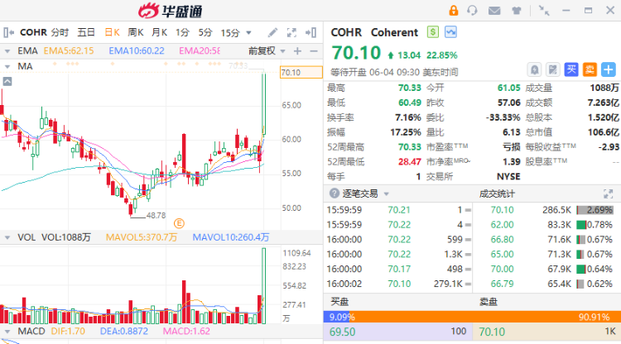Open customer service headset icon
This screenshot has width=621, height=344.
(472, 10)
